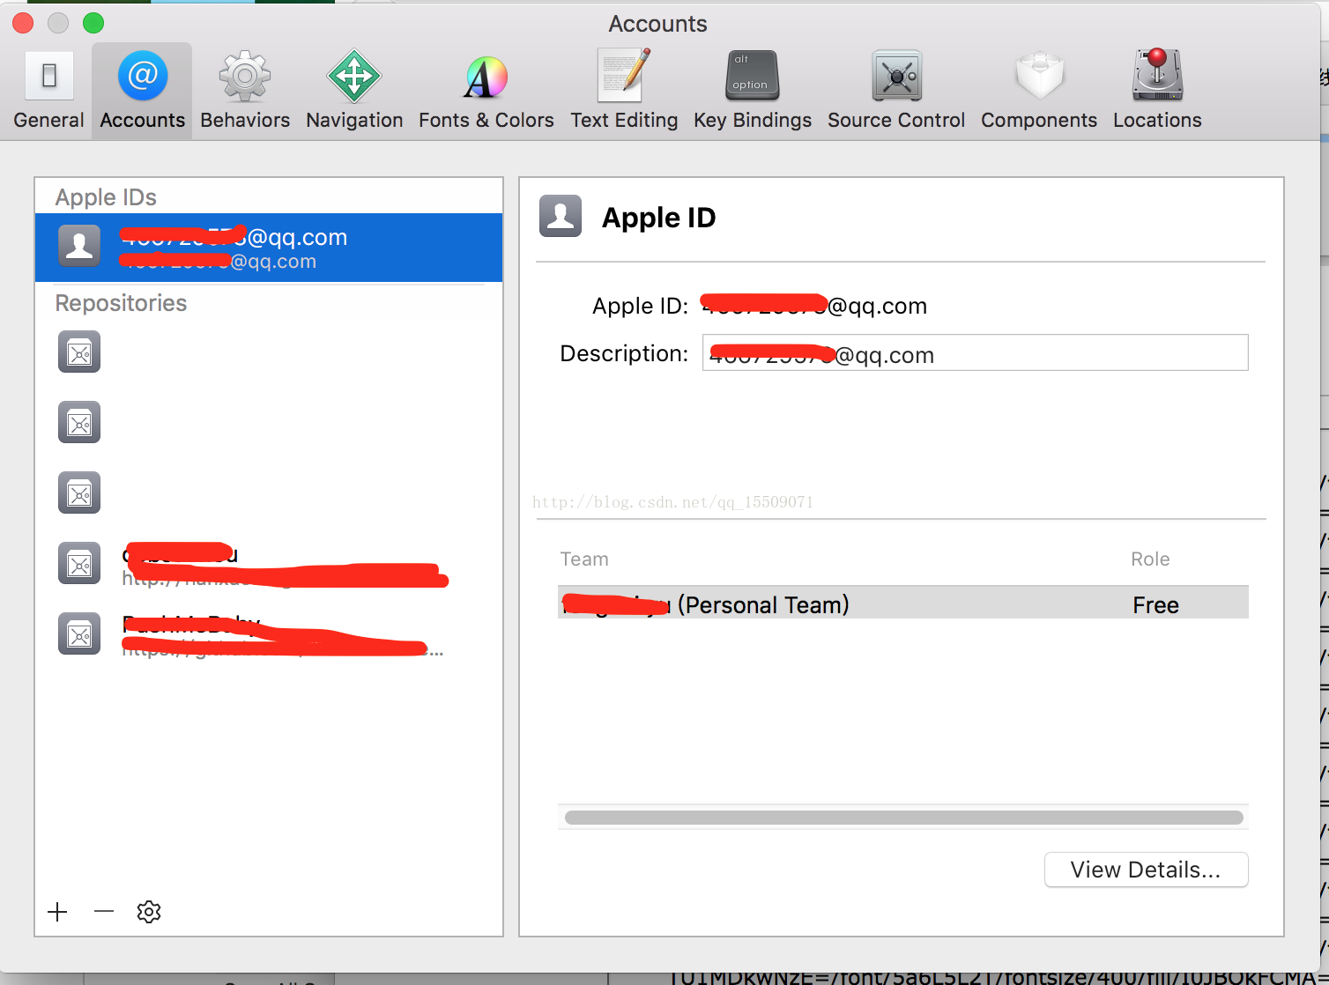
Task: Click the Repositories section header
Action: (121, 303)
